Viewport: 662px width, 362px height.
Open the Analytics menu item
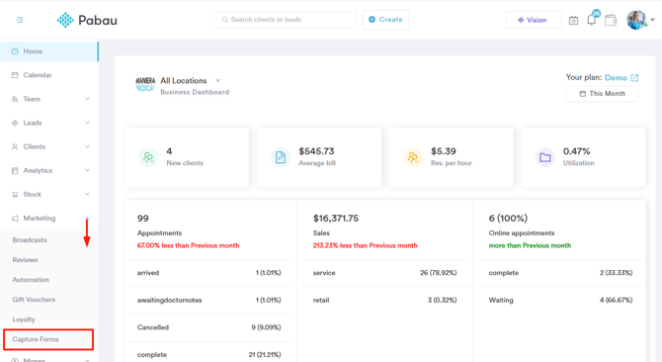pyautogui.click(x=38, y=171)
